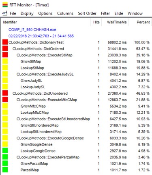Open the Display menu

(x=27, y=13)
